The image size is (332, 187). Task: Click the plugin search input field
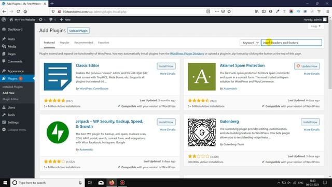pos(292,43)
